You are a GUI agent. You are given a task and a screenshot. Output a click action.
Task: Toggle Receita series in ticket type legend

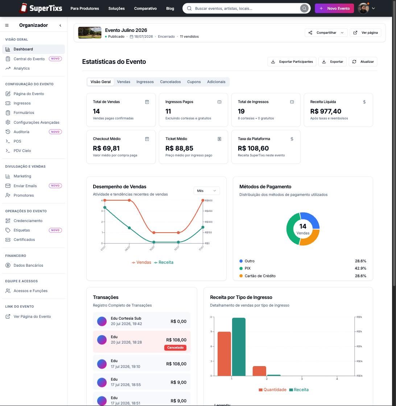coord(299,390)
